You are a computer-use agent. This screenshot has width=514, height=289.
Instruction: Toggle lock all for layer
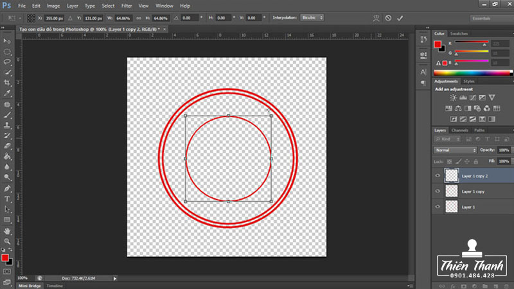475,162
